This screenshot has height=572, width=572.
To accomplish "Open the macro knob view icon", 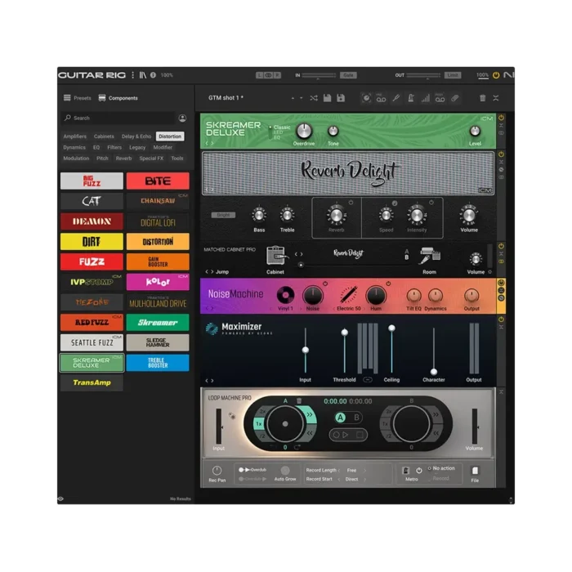I will coord(366,98).
